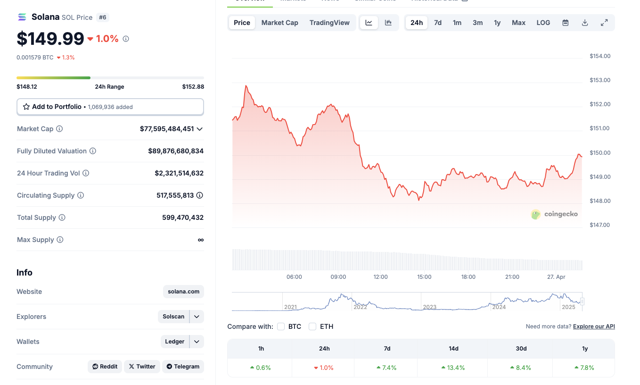Screen dimensions: 640x385
Task: Click the $77,595,484,451 market cap value
Action: (x=167, y=129)
